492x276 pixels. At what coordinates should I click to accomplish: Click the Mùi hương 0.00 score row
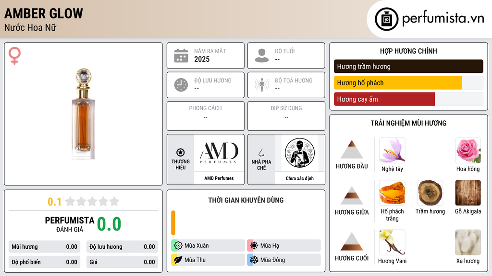(44, 247)
